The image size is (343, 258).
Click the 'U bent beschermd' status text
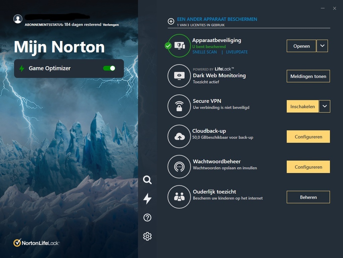(209, 47)
